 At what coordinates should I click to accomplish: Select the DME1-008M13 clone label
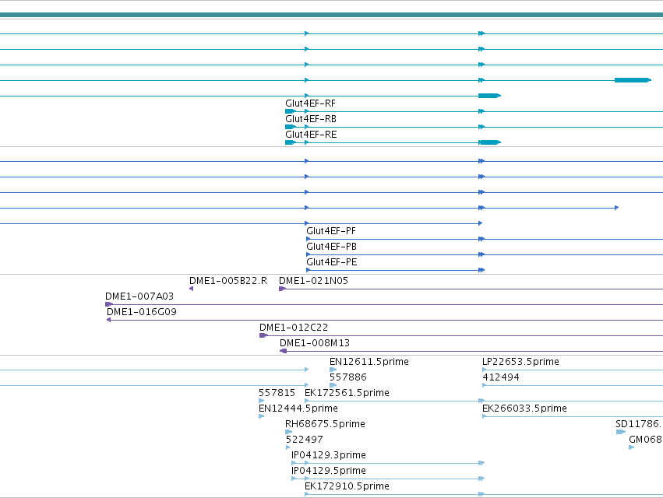pyautogui.click(x=315, y=343)
